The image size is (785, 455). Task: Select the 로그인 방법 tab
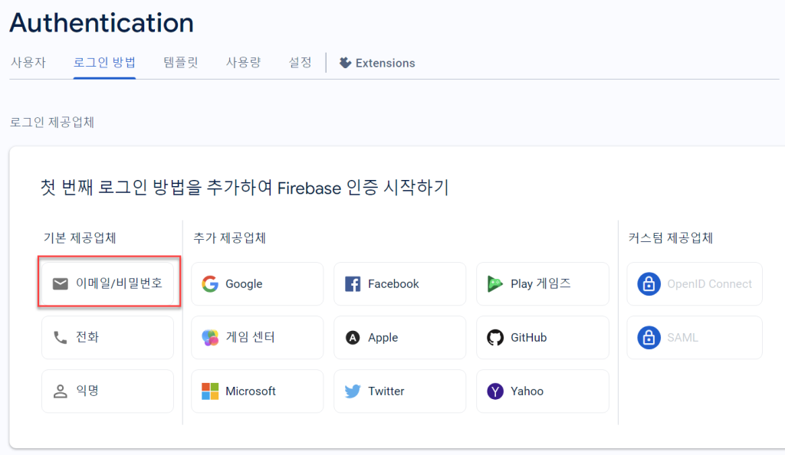click(x=104, y=63)
